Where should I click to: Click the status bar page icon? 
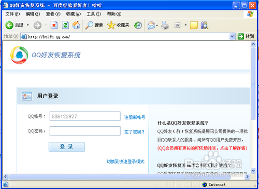pyautogui.click(x=5, y=184)
